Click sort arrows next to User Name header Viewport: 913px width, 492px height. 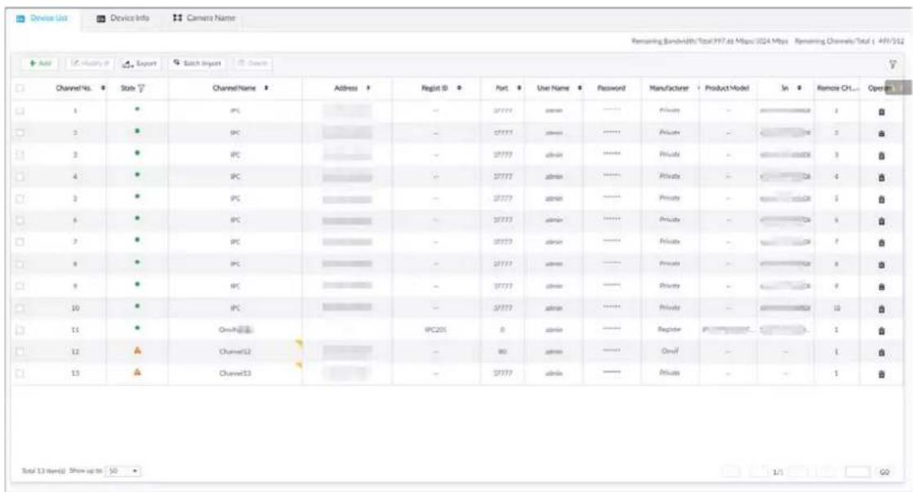click(580, 88)
